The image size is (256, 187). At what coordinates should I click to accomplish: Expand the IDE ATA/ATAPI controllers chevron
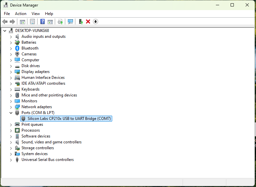pos(11,84)
